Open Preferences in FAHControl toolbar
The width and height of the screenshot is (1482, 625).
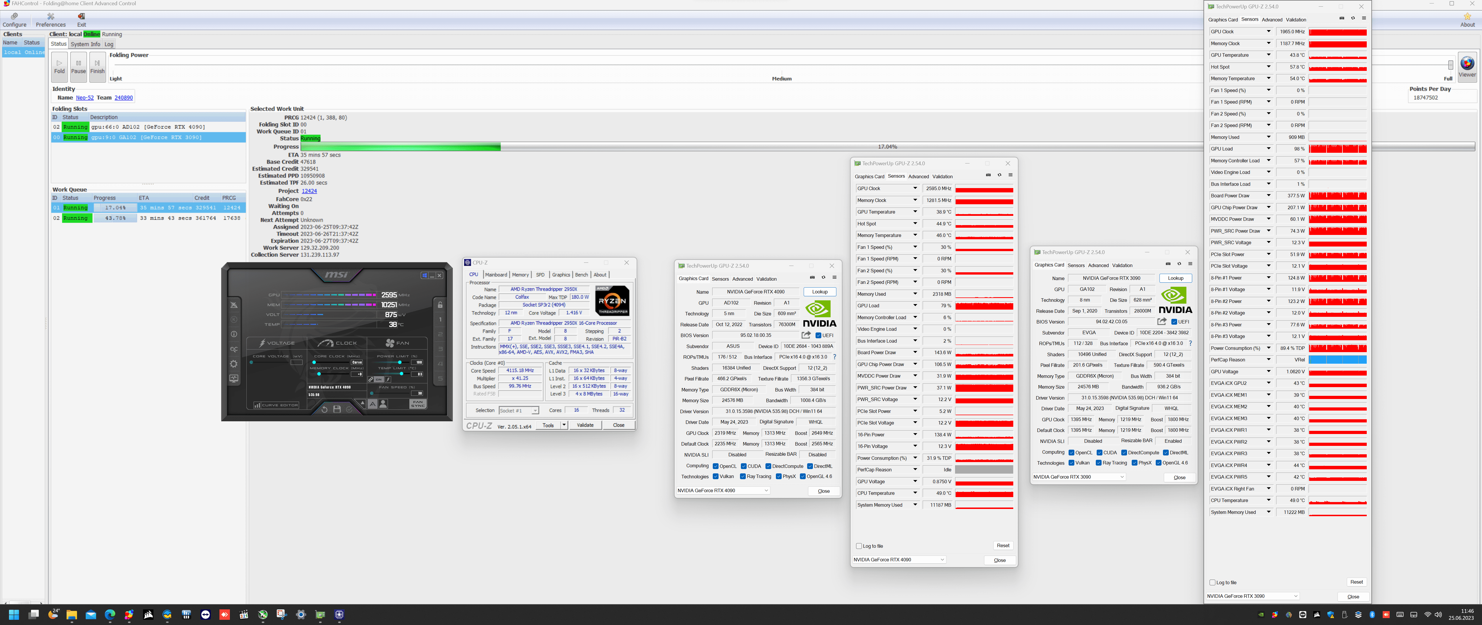tap(51, 20)
